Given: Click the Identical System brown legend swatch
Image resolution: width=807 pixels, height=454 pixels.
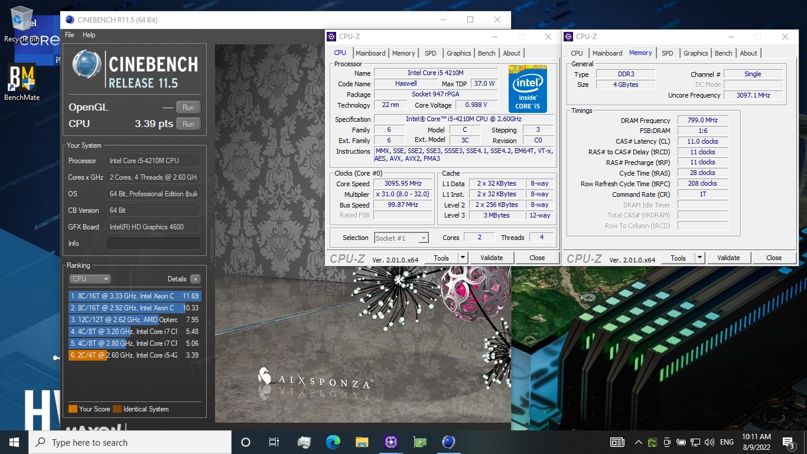Looking at the screenshot, I should [x=117, y=409].
